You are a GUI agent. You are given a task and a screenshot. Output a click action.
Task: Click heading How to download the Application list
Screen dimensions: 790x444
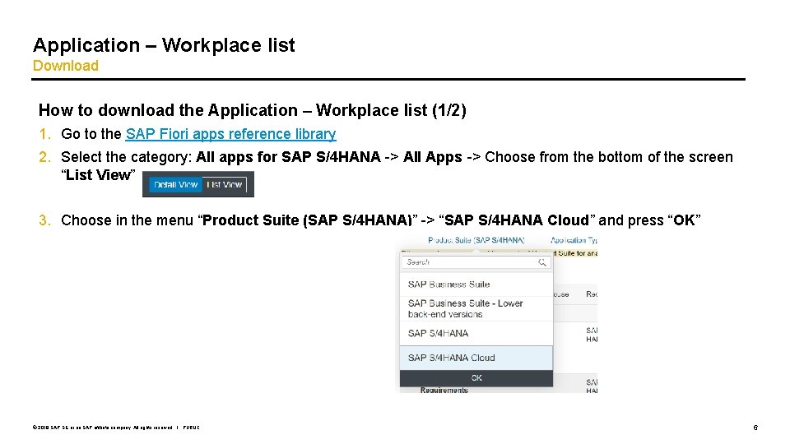tap(253, 110)
